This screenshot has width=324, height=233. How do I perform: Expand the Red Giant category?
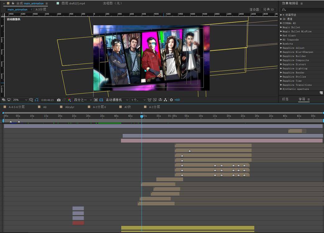click(281, 35)
